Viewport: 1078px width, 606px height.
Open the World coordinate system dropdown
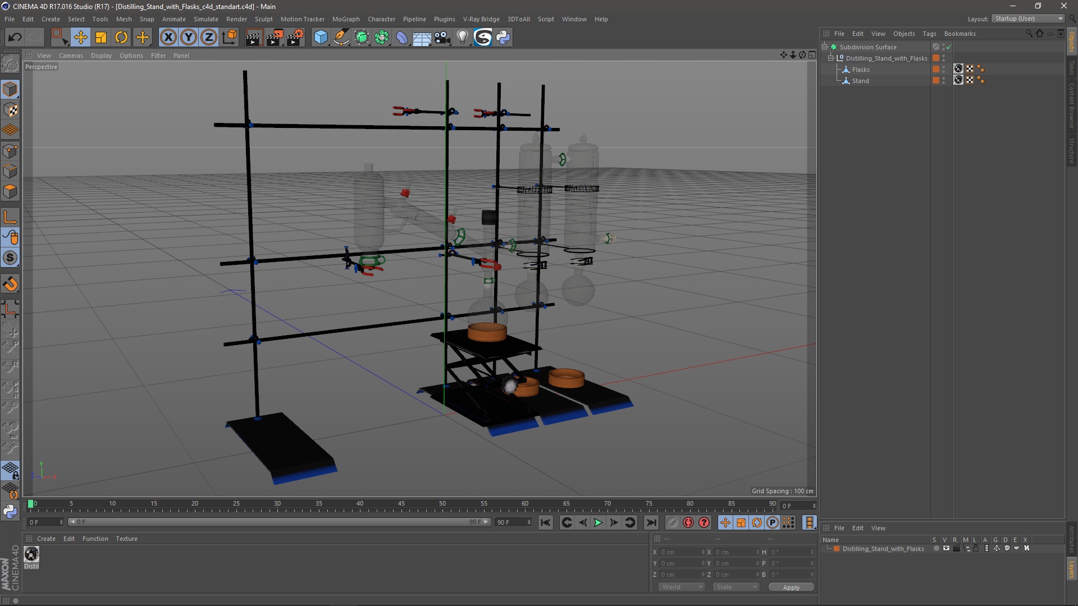tap(682, 587)
